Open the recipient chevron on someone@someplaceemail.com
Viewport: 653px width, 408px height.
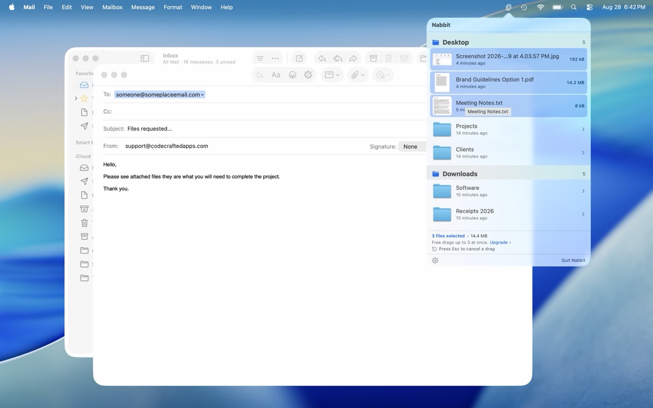pyautogui.click(x=202, y=95)
